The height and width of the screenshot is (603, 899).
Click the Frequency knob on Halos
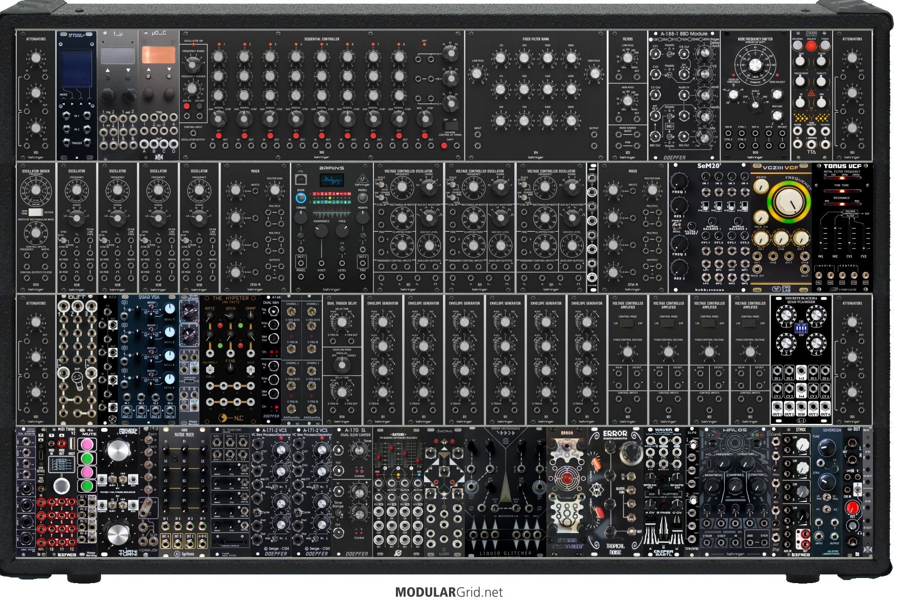point(723,464)
